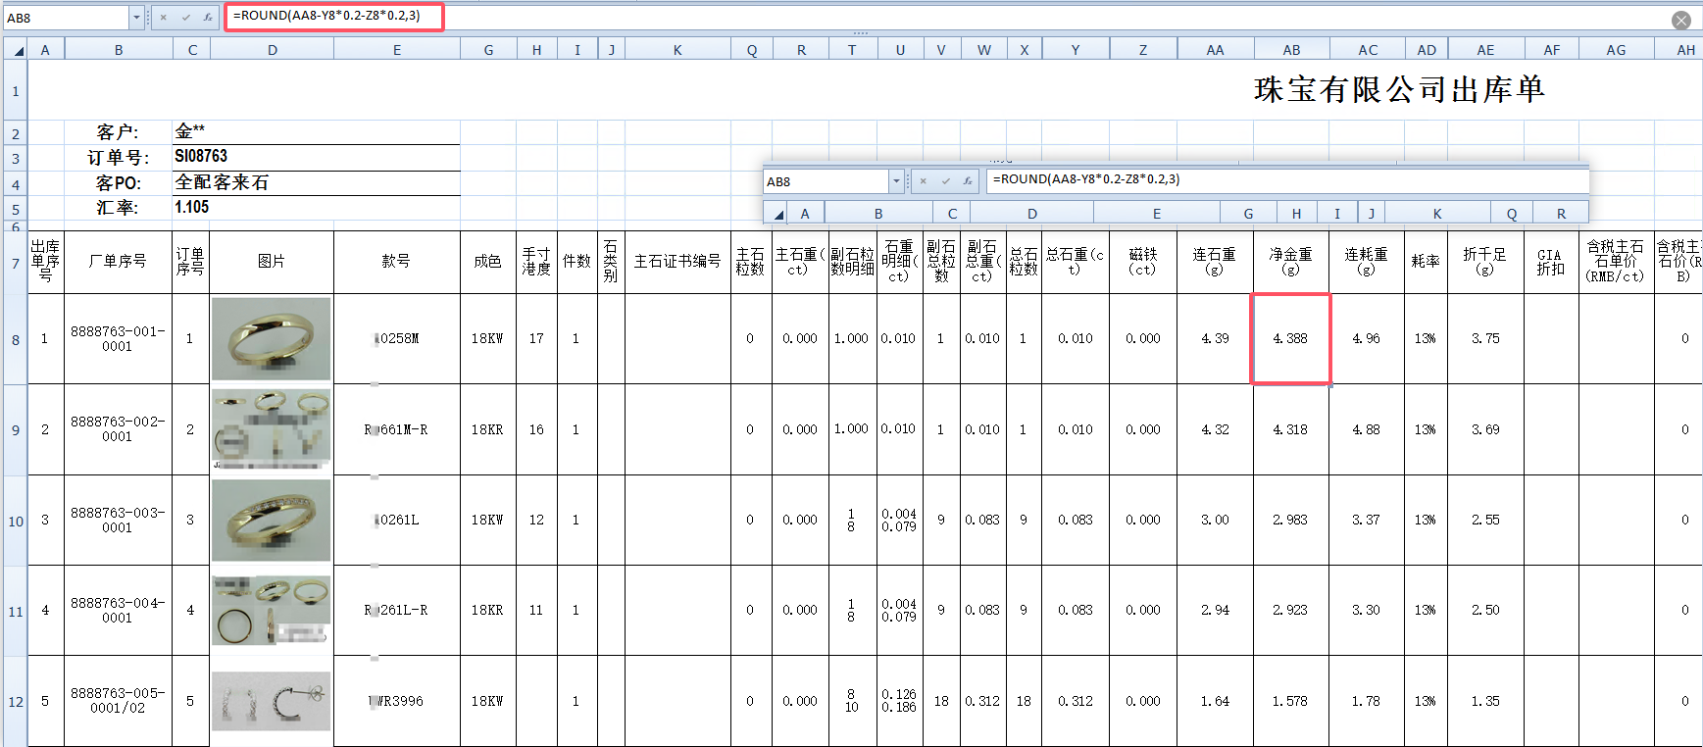This screenshot has width=1703, height=747.
Task: Click the top Name Box showing AB8
Action: pos(65,18)
